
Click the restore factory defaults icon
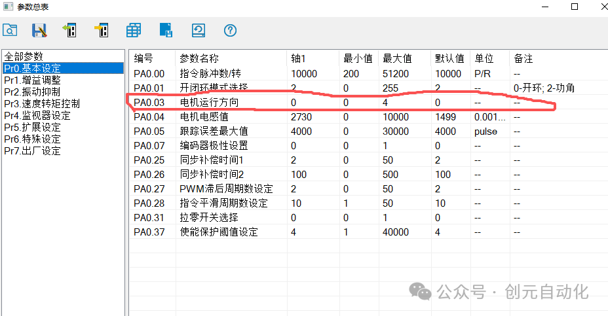[x=198, y=30]
